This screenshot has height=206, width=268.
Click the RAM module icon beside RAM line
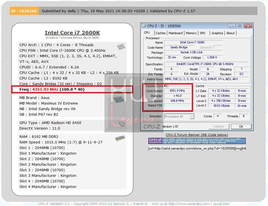point(120,138)
